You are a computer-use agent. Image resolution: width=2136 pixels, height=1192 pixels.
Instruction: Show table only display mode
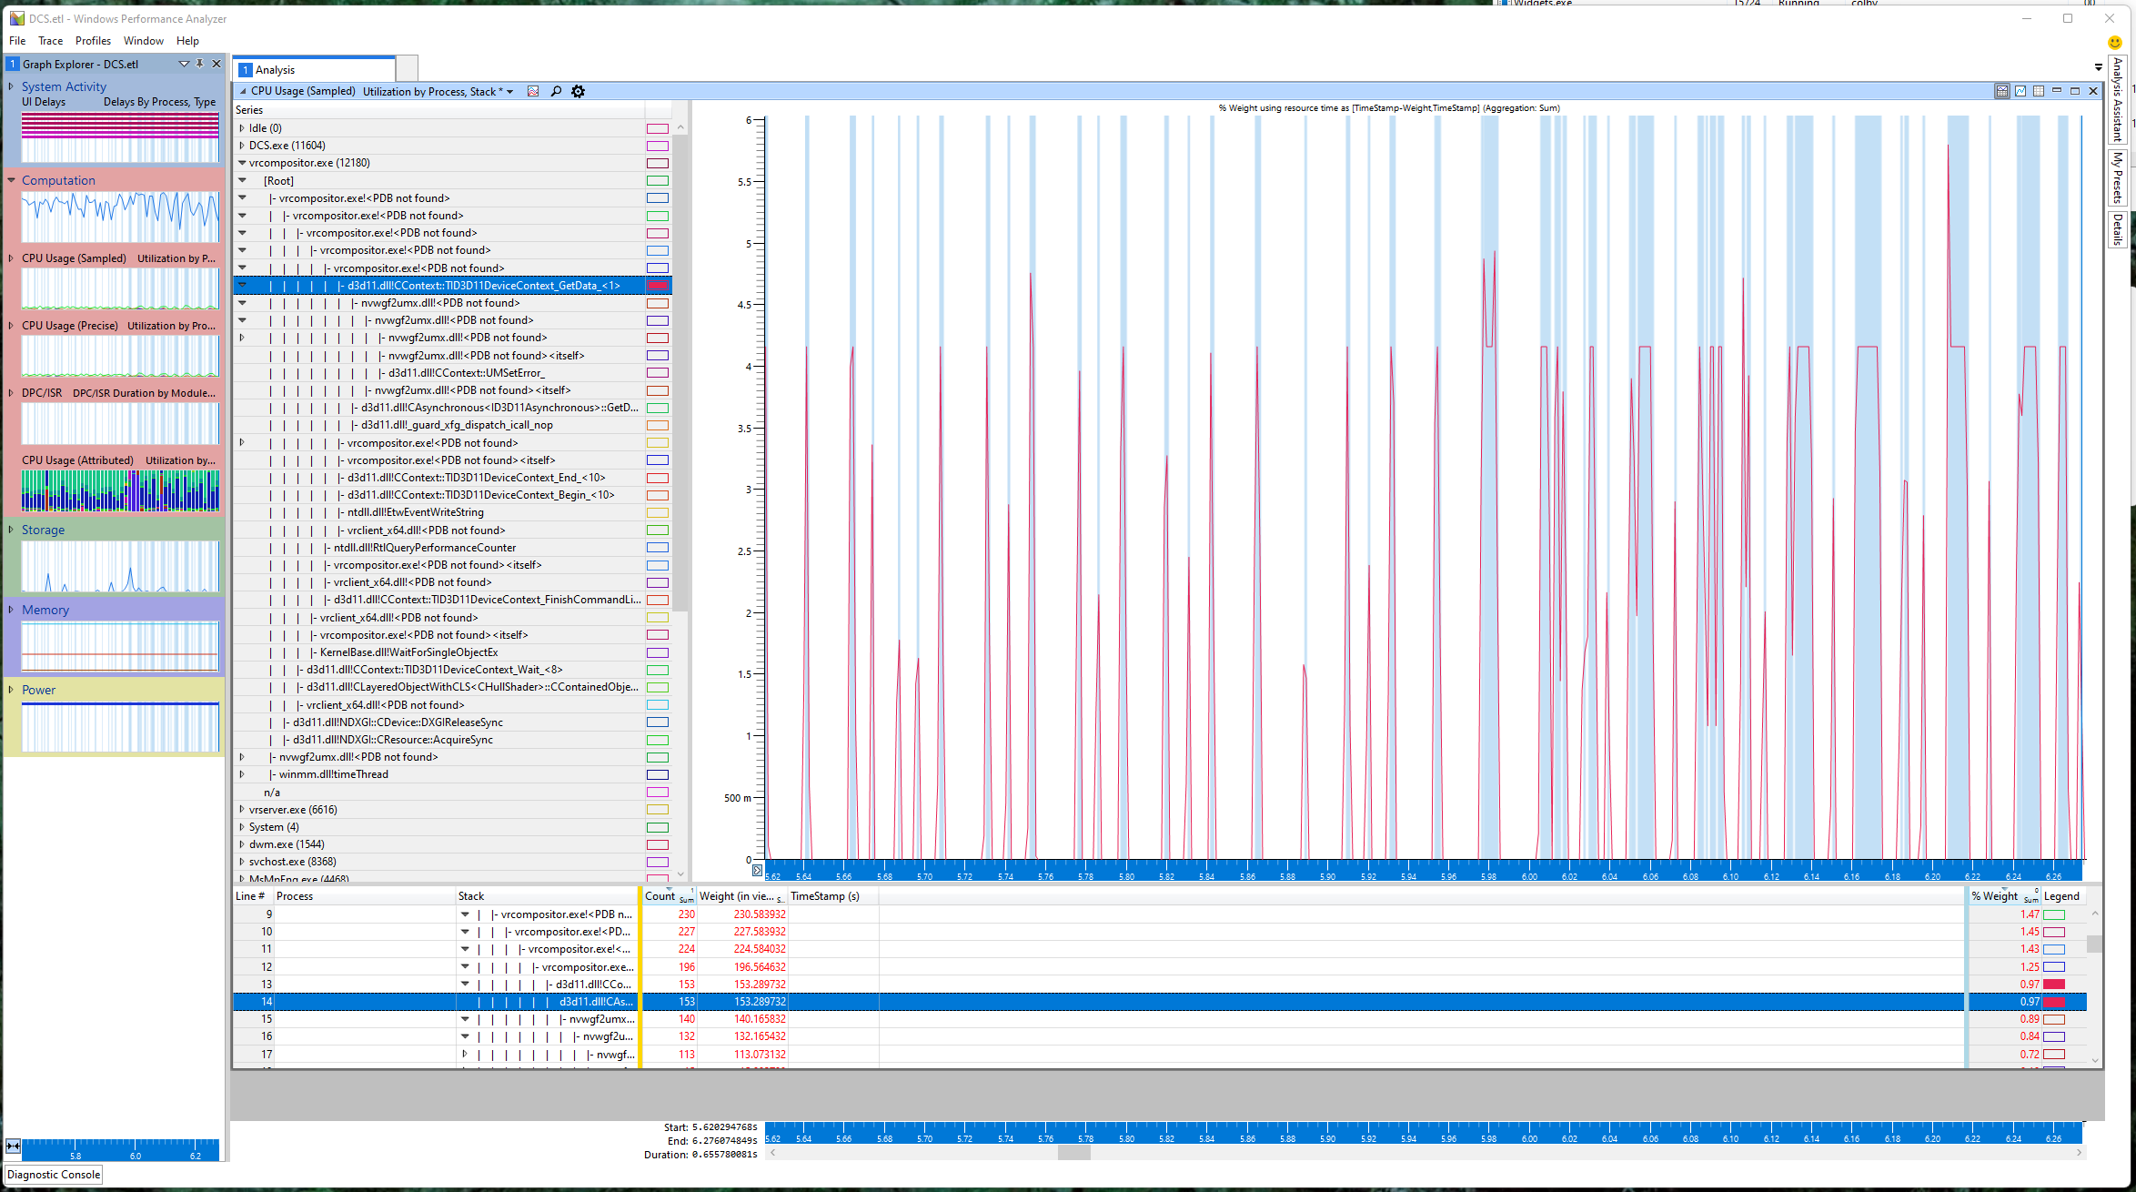click(x=2039, y=91)
